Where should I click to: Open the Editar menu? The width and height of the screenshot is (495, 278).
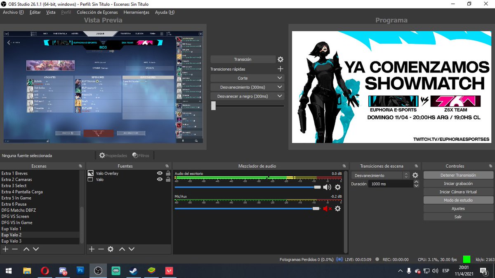[35, 12]
